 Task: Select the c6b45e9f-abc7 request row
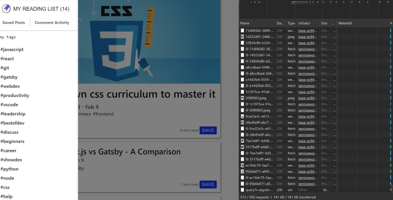(316, 123)
